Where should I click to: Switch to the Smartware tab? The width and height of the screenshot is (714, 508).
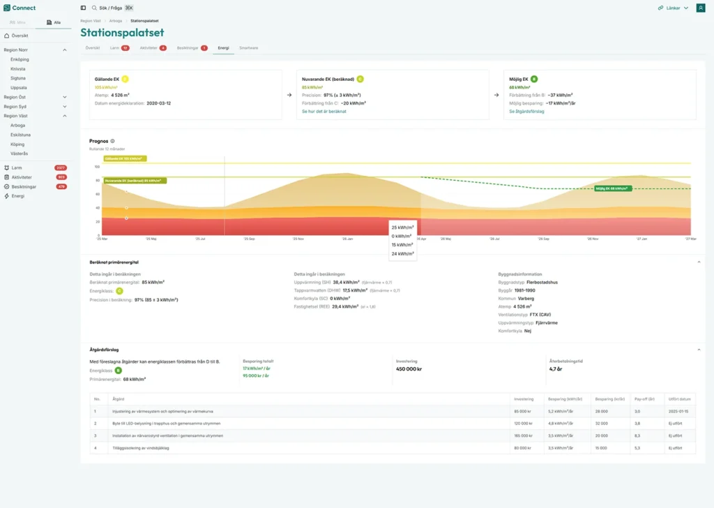248,48
